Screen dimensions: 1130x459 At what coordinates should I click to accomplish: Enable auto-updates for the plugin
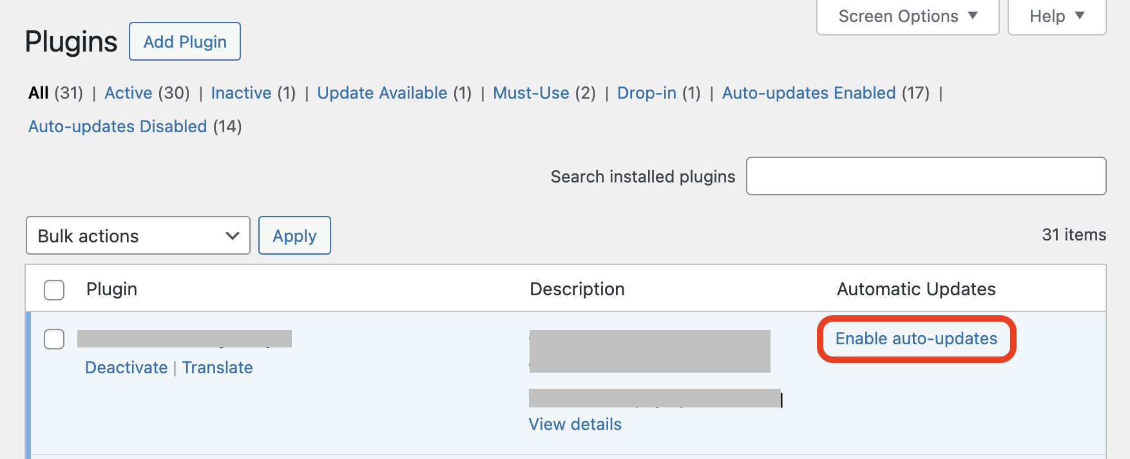pos(916,339)
